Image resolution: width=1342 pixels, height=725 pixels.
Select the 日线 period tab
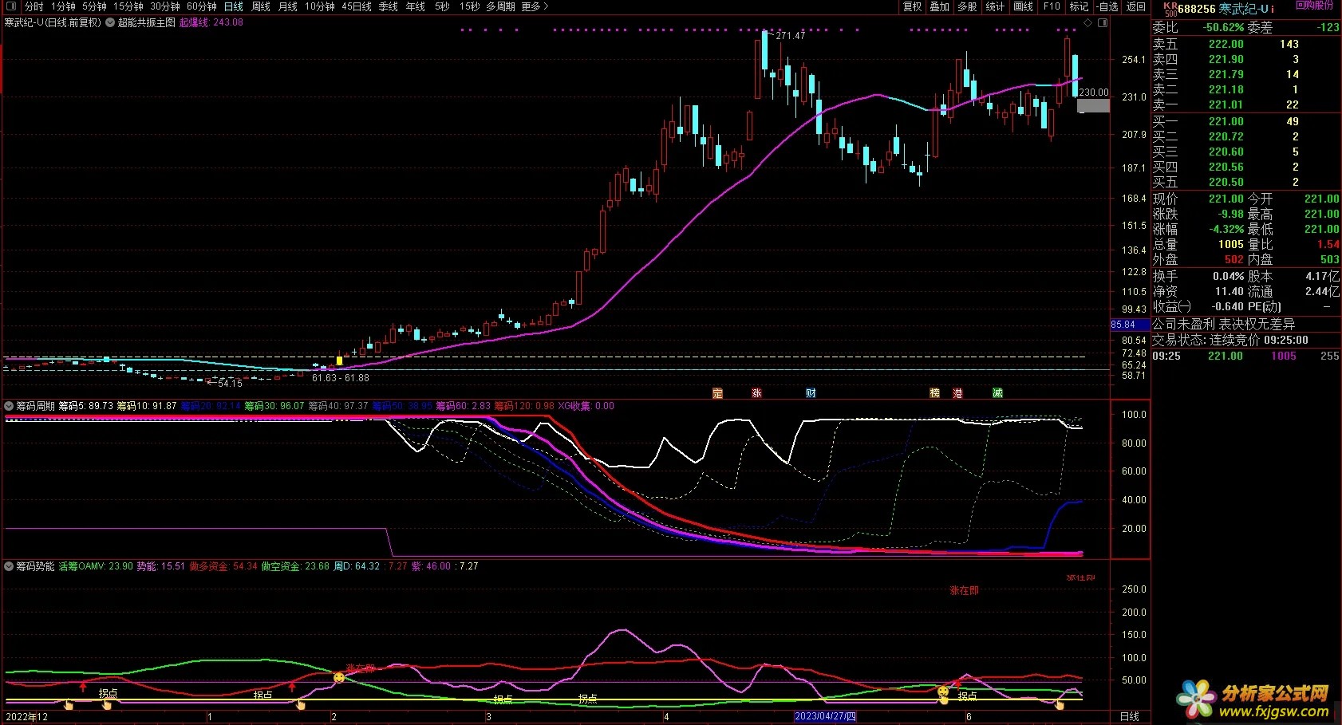tap(234, 6)
